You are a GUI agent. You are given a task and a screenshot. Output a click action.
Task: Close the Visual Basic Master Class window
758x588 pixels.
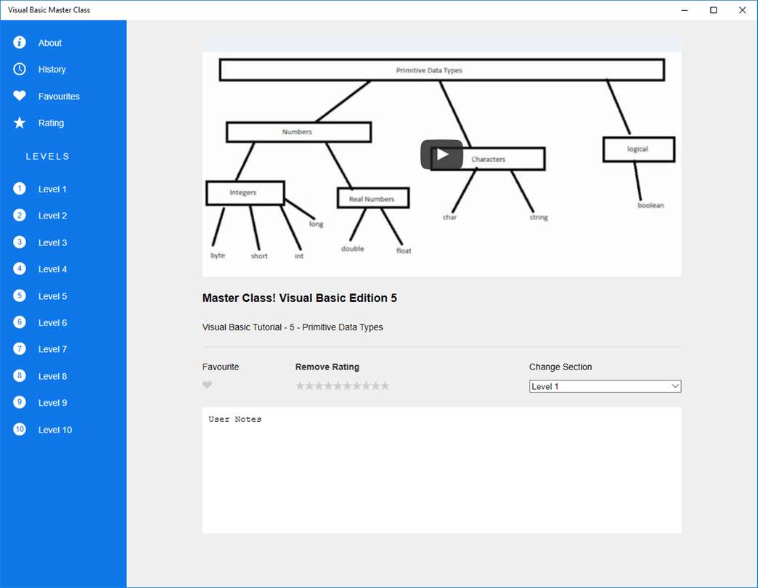743,10
